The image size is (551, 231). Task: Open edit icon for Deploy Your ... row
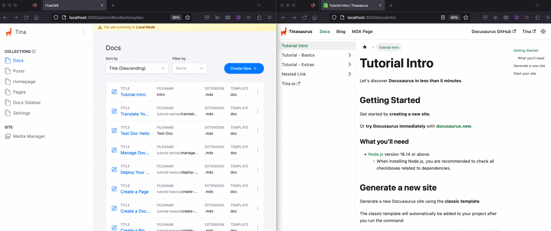(114, 169)
